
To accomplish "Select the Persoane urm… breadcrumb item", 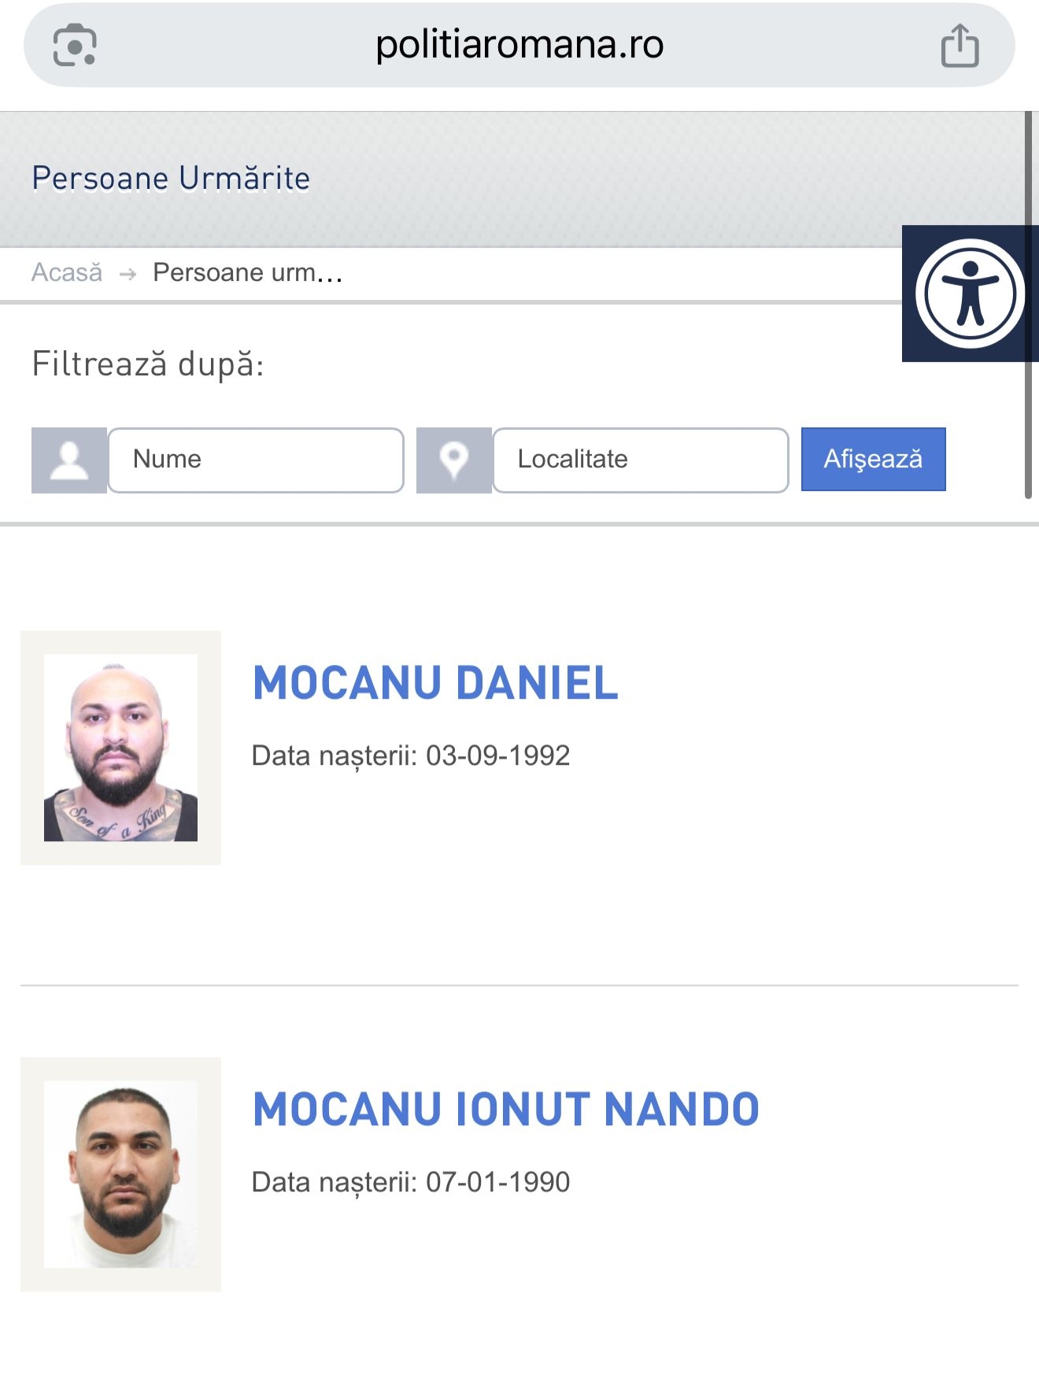I will (247, 272).
